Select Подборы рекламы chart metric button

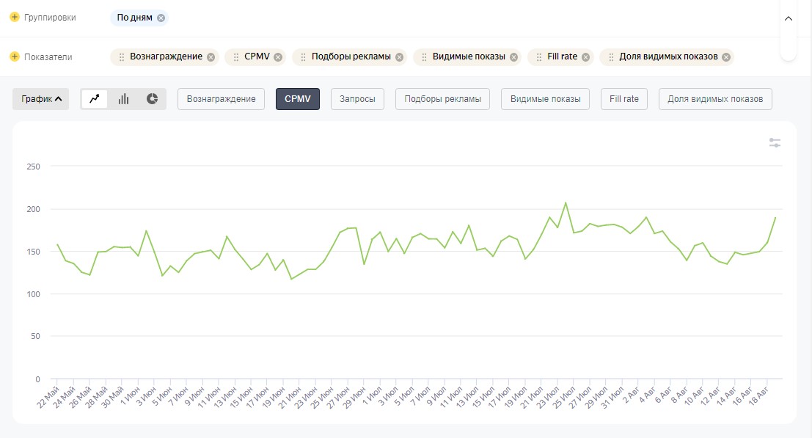442,99
